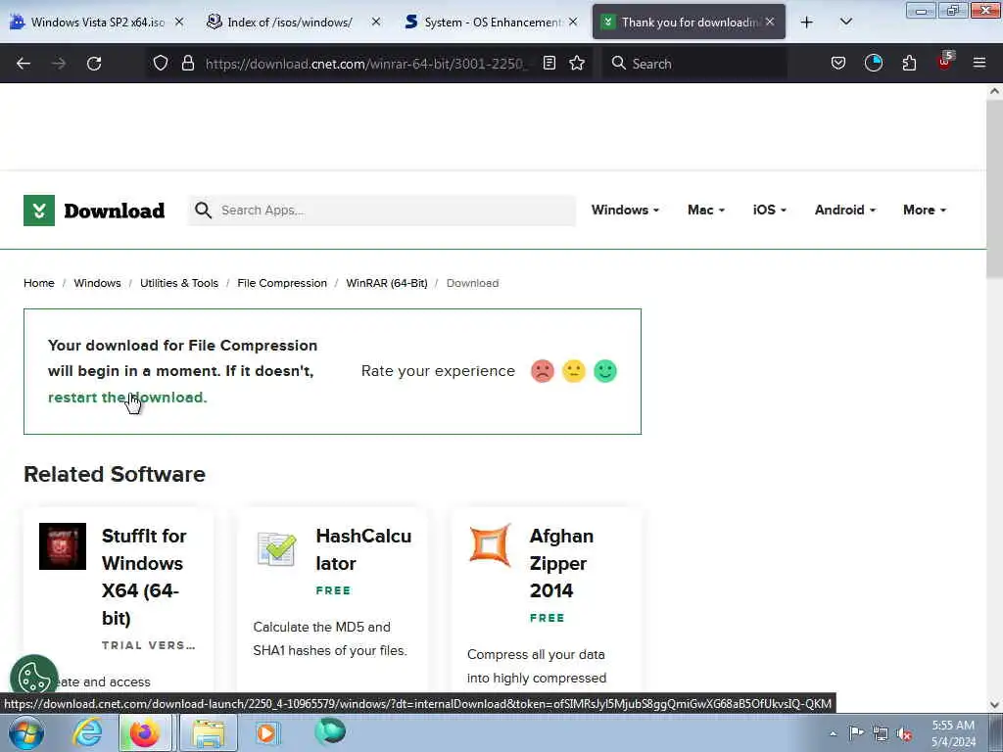Click the scrollbar down arrow
Screen dimensions: 1003x752
(x=994, y=705)
